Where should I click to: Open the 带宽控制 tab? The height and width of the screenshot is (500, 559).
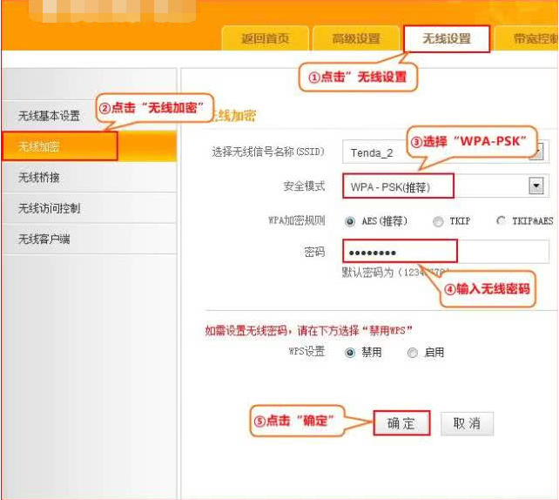[x=533, y=39]
